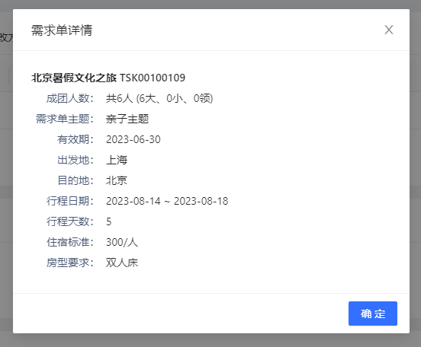
Task: Click the 行程日期 label
Action: [70, 201]
